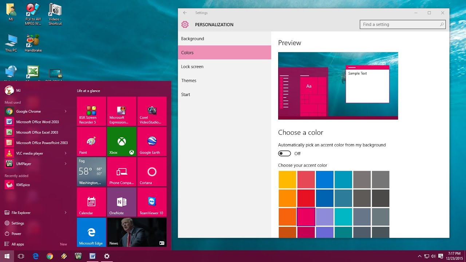Pick the lavender accent color swatch
The height and width of the screenshot is (262, 466).
coord(324,217)
